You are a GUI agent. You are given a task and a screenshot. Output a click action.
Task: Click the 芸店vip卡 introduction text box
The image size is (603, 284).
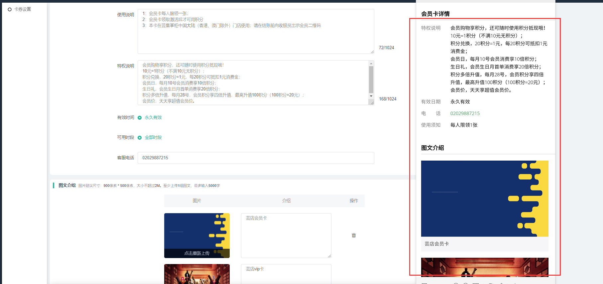click(x=286, y=274)
